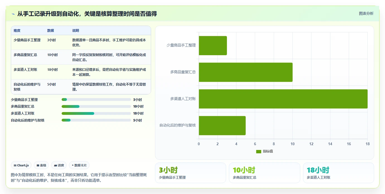The image size is (385, 194).
Task: Click the 18小时 value beside the third progress bar
Action: 138,113
